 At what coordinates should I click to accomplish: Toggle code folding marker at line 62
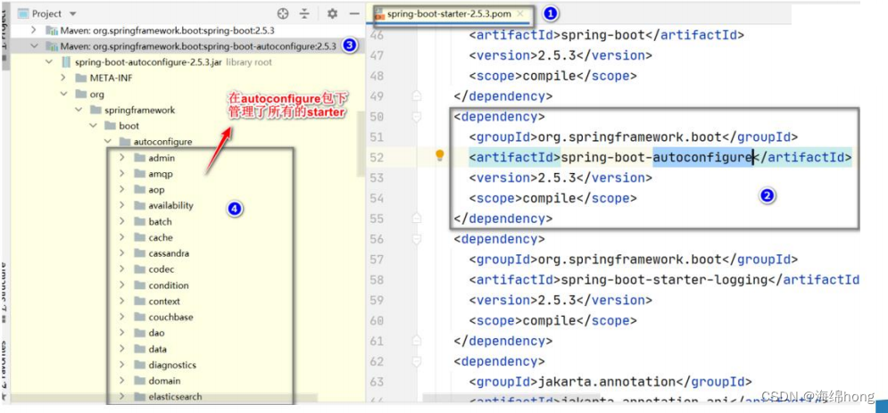click(417, 361)
